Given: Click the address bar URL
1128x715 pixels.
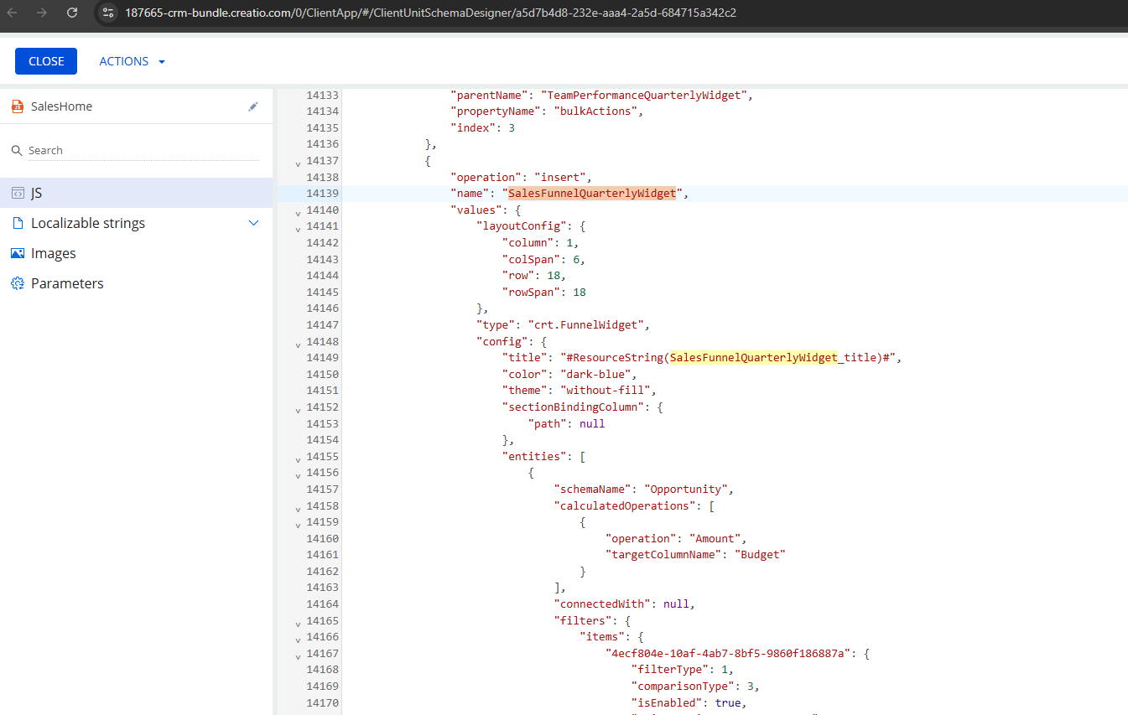Looking at the screenshot, I should click(x=430, y=13).
